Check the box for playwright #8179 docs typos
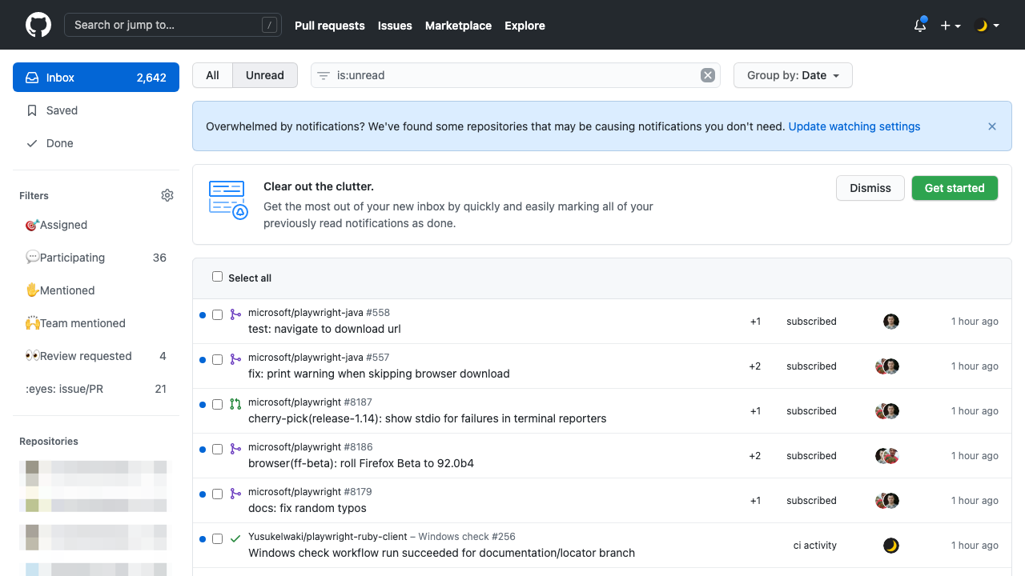The width and height of the screenshot is (1025, 576). tap(217, 494)
